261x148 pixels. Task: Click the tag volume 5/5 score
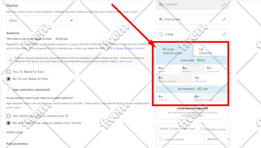(x=192, y=69)
